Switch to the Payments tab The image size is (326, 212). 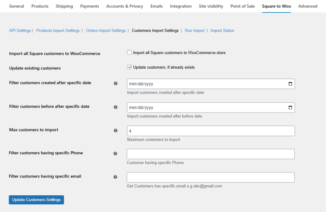(x=90, y=6)
